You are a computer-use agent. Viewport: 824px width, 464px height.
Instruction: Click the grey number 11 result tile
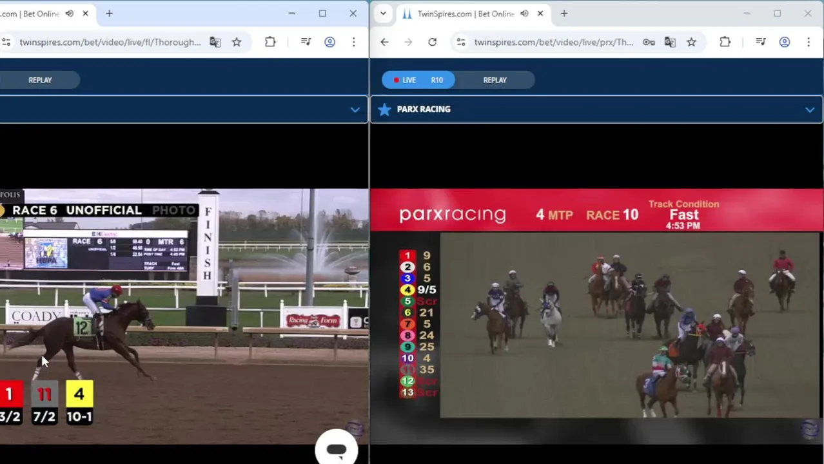(44, 394)
